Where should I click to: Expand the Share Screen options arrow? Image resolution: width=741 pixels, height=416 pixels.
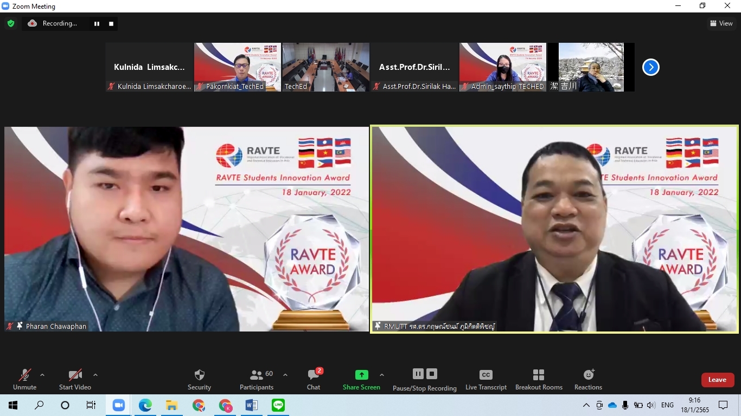(x=382, y=375)
